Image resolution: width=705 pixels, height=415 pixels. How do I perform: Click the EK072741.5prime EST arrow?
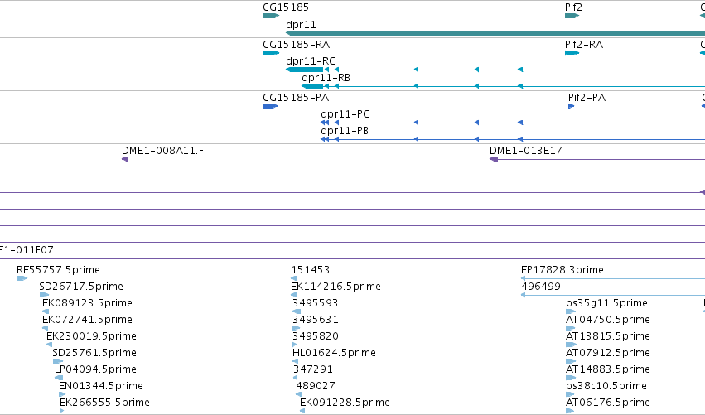click(x=45, y=328)
